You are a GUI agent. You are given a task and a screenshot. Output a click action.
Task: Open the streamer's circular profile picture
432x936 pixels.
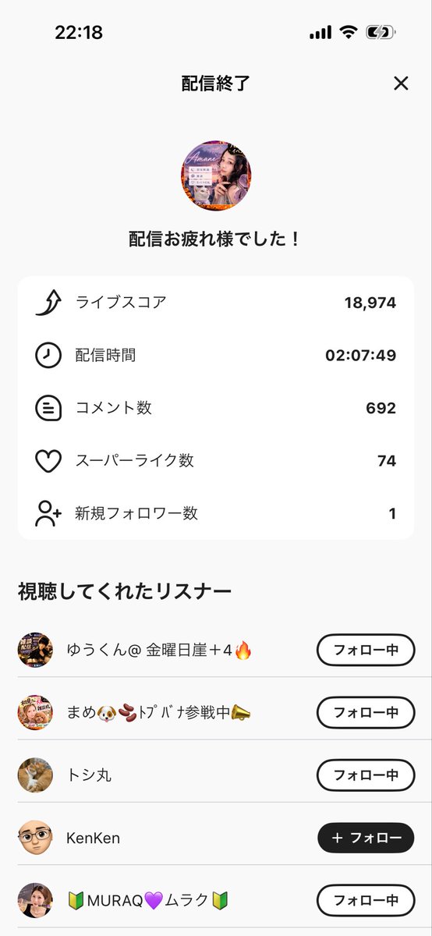pyautogui.click(x=216, y=176)
